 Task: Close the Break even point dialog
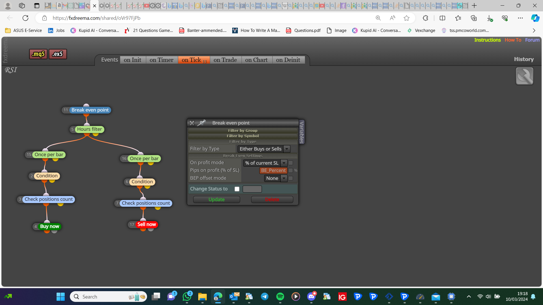click(192, 123)
